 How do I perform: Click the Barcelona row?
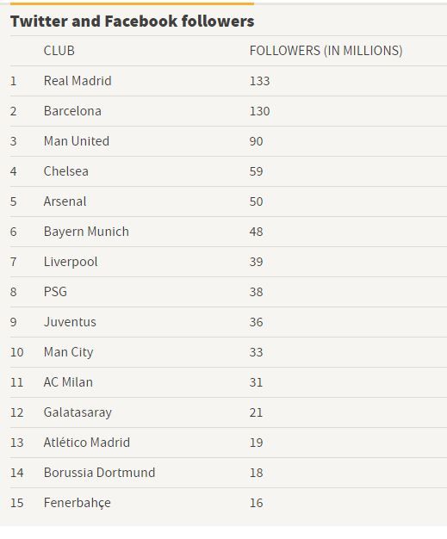[x=228, y=111]
